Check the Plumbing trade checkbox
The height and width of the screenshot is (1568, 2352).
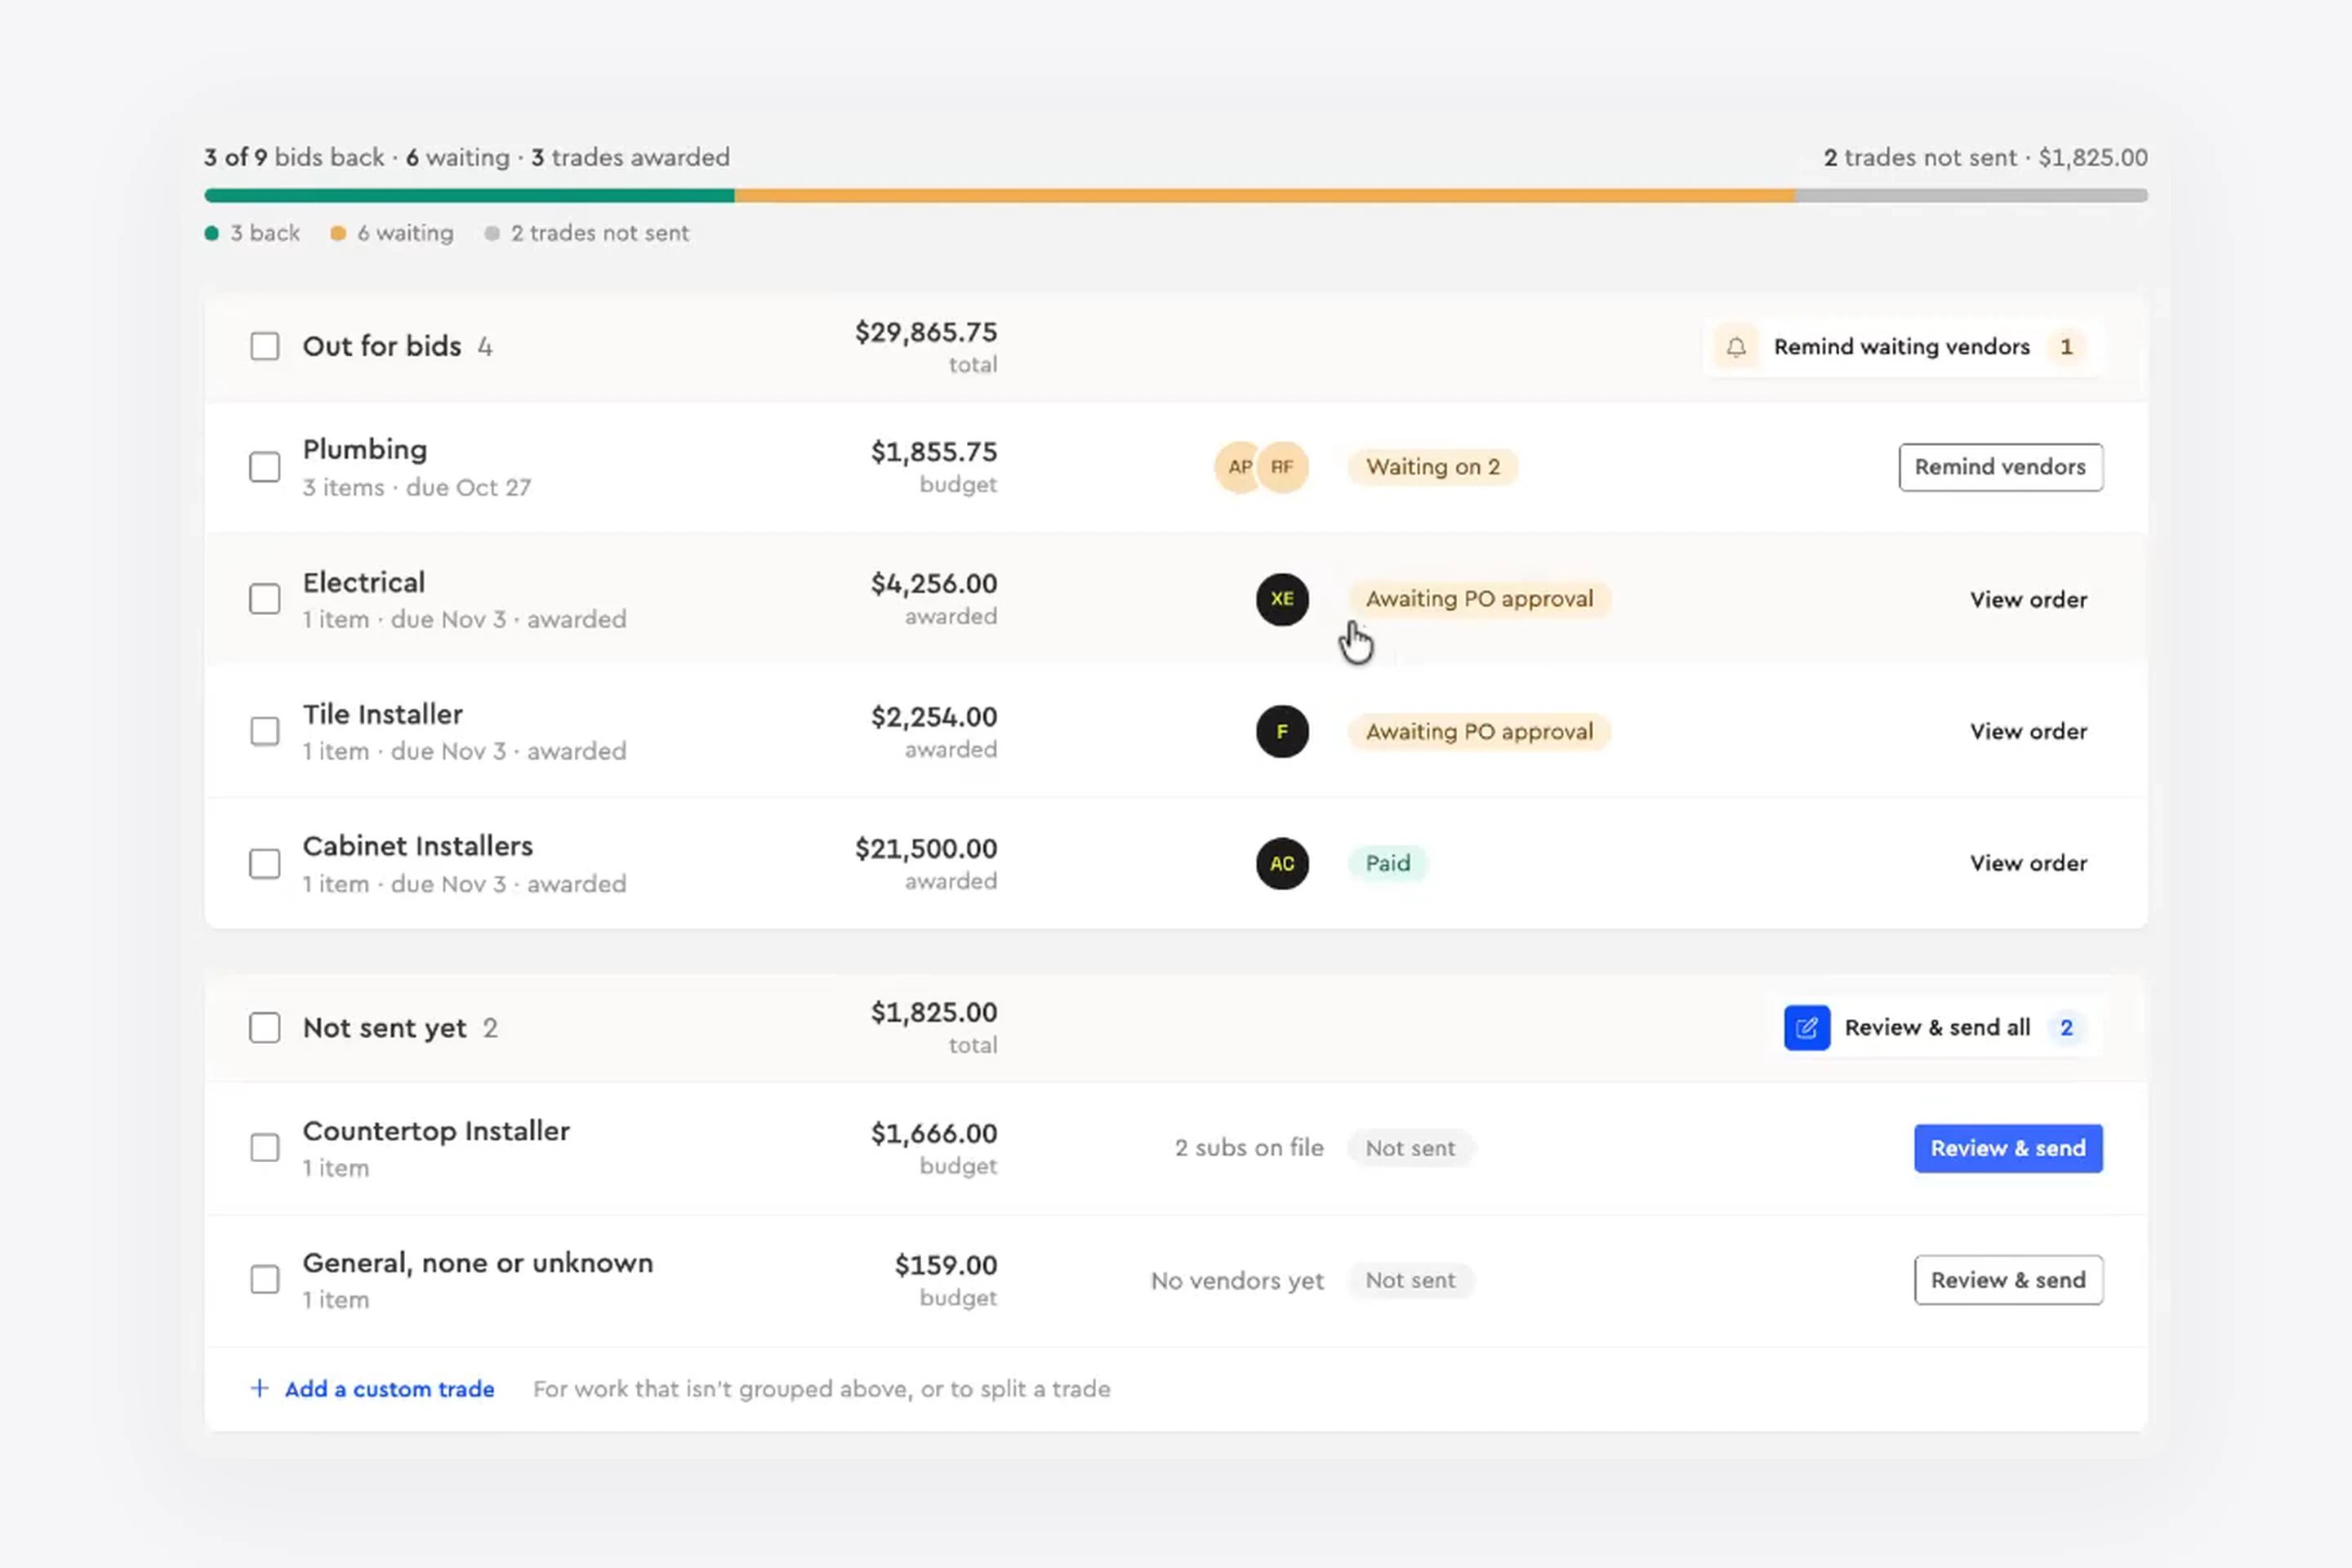(x=264, y=467)
